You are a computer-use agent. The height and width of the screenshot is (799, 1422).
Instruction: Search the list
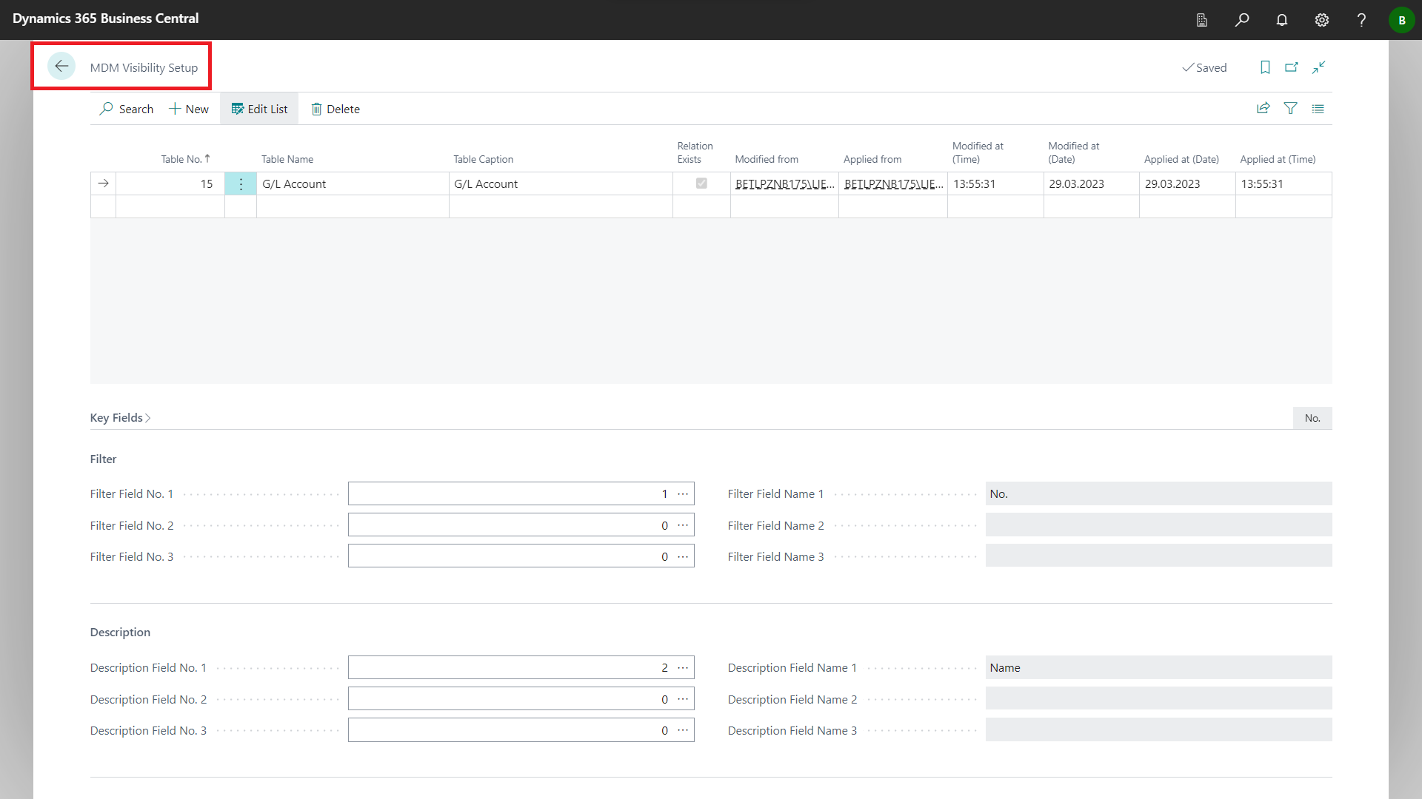pyautogui.click(x=127, y=109)
